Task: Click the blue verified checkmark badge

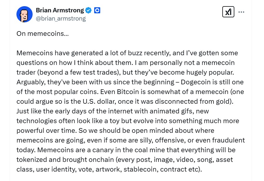Action: coord(89,10)
